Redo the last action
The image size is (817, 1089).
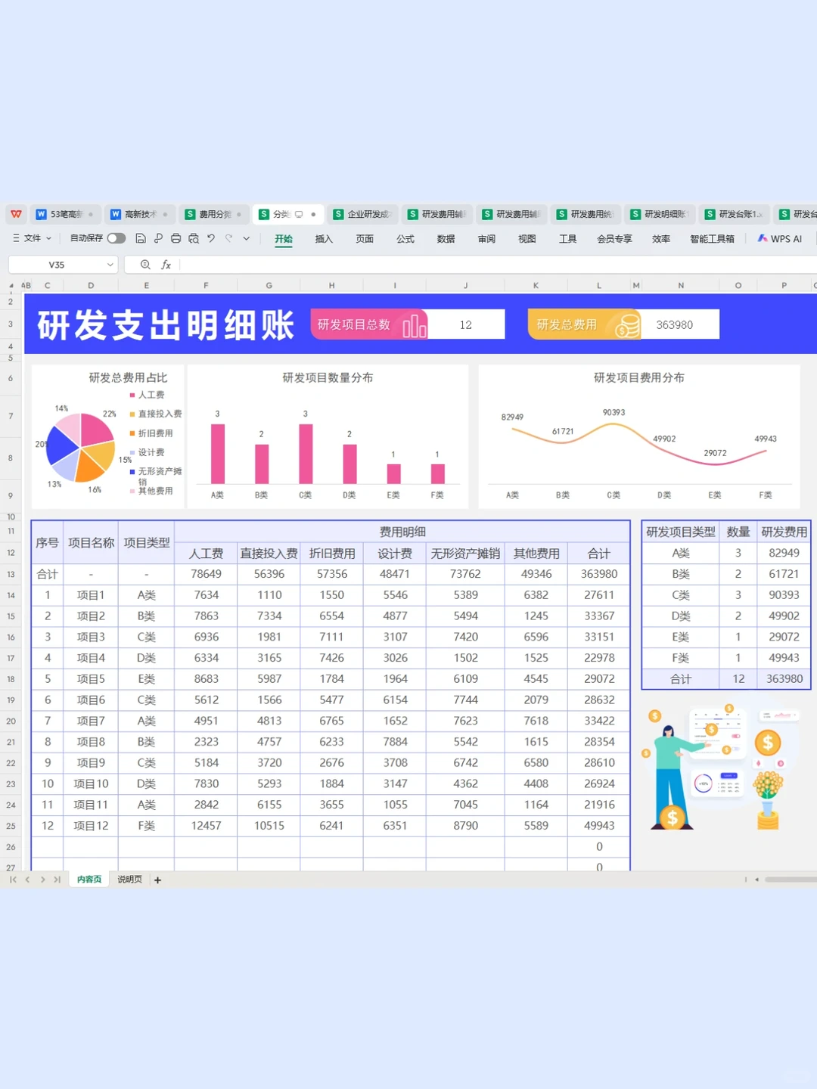click(x=229, y=238)
